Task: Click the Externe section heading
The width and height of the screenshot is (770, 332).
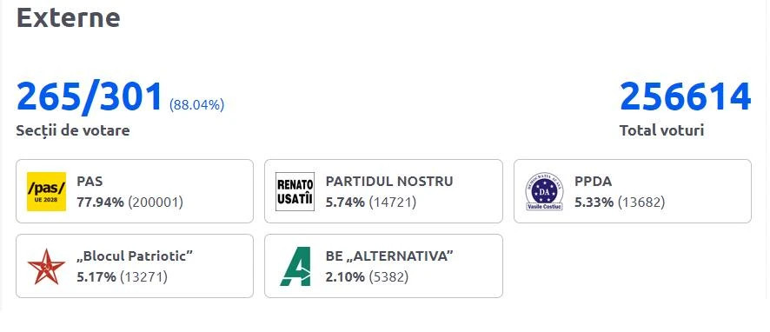Action: pyautogui.click(x=69, y=17)
